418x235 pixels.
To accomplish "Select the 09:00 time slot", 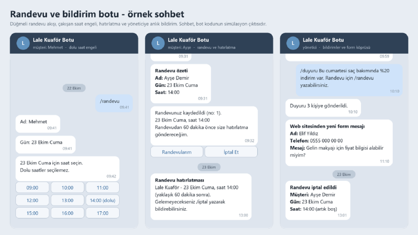I will [32, 188].
